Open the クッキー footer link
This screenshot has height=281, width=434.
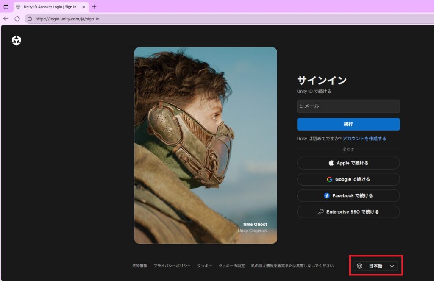tap(205, 266)
